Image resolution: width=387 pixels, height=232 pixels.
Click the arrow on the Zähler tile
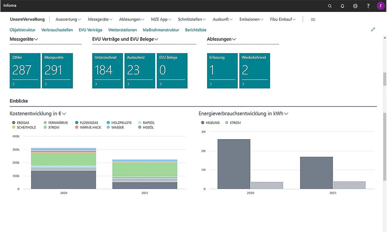[14, 84]
